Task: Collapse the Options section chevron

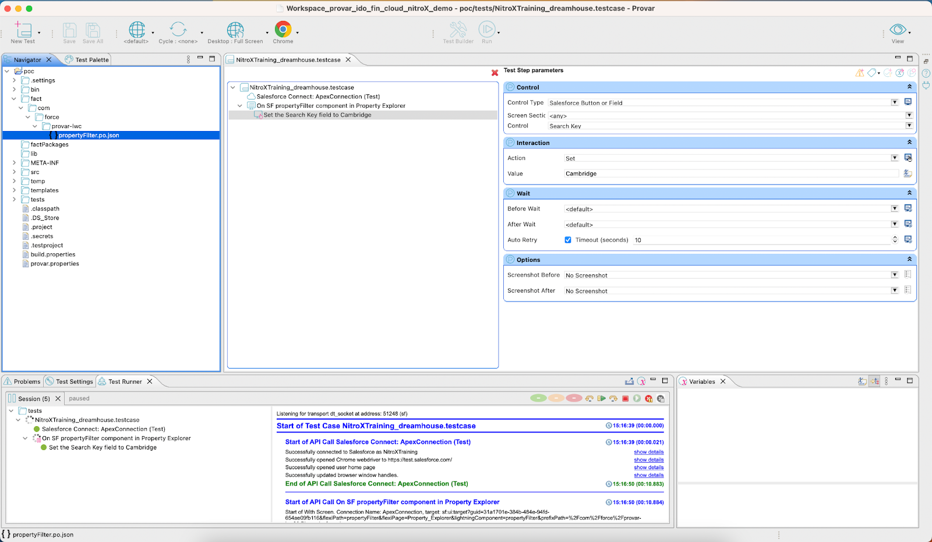Action: 909,259
